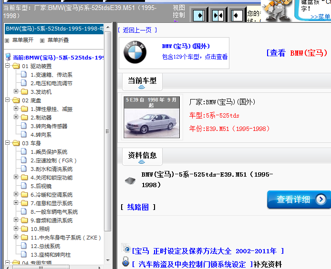The height and width of the screenshot is (269, 331).
Task: Open the 线路图 wiring diagram link
Action: [138, 207]
